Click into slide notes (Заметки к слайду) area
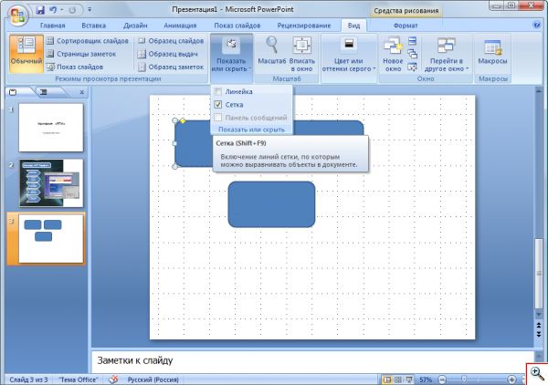This screenshot has height=385, width=548. coord(312,360)
